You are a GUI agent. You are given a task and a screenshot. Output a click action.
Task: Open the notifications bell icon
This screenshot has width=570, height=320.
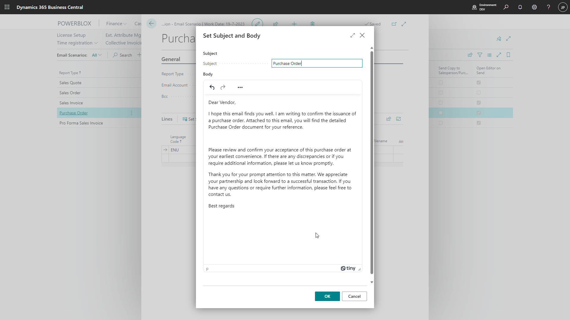click(520, 7)
